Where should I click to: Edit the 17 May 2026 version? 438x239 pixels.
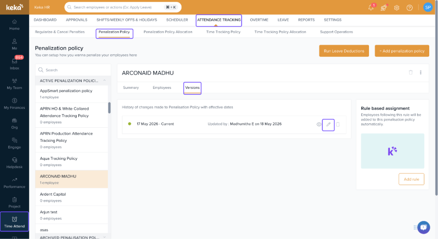pos(329,124)
